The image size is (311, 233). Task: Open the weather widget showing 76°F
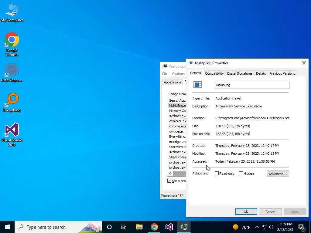click(241, 227)
